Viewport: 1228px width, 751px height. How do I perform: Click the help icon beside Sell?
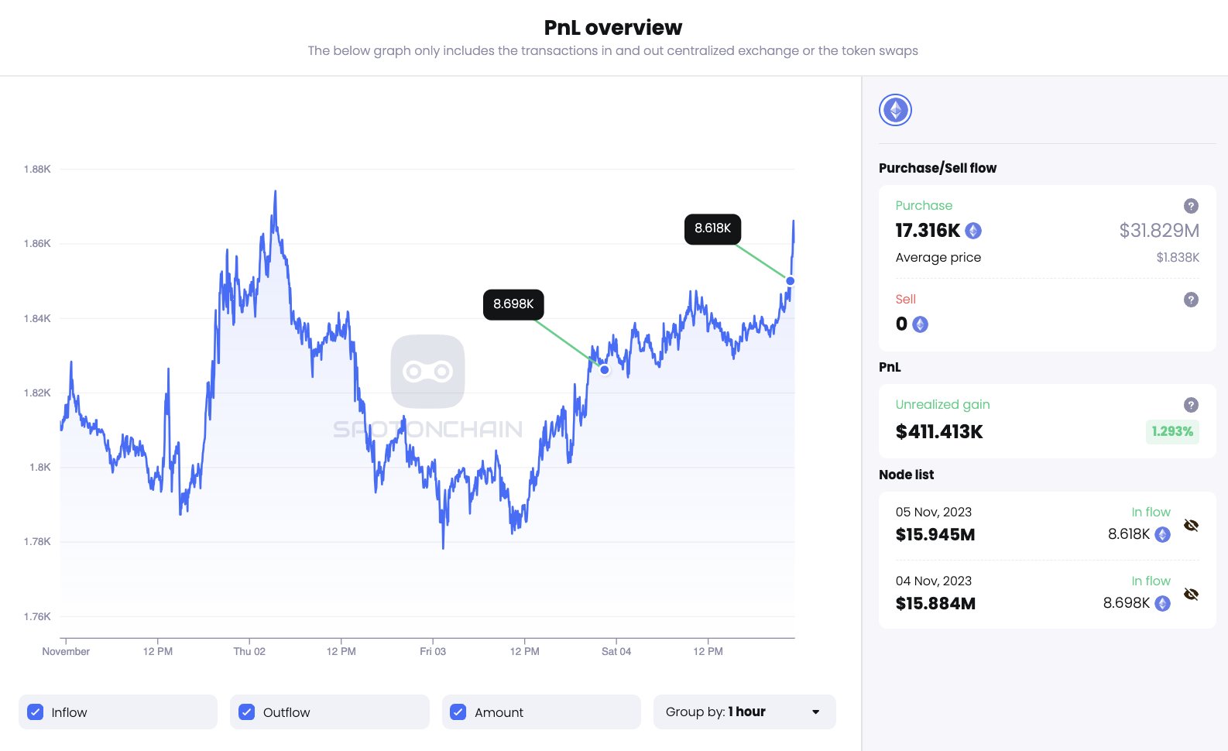tap(1191, 300)
